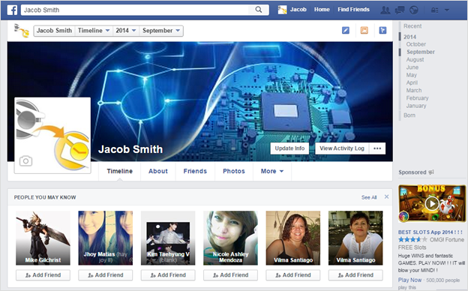
Task: Click the Update Info button
Action: [289, 148]
